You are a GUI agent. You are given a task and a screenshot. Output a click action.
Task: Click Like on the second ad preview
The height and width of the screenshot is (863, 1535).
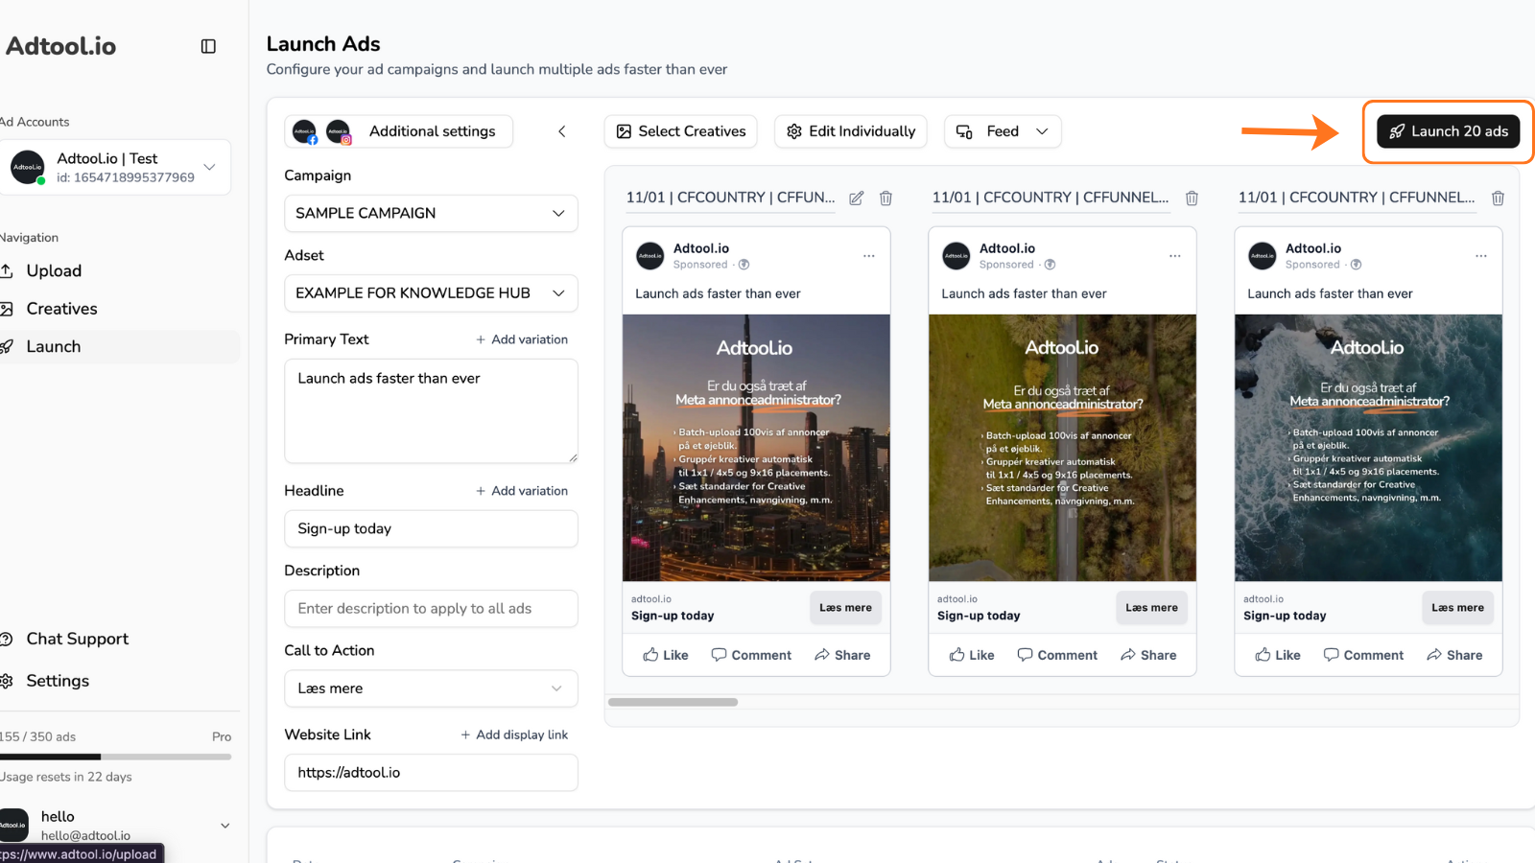(972, 655)
